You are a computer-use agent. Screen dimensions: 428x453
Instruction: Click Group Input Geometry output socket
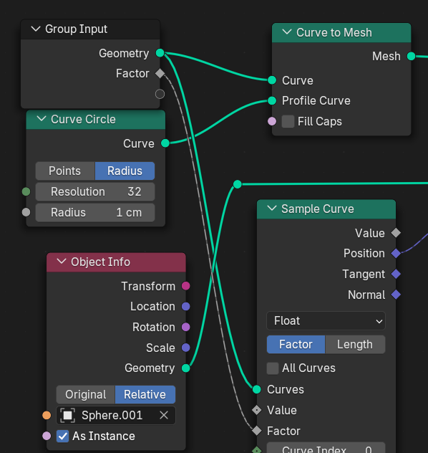tap(160, 53)
